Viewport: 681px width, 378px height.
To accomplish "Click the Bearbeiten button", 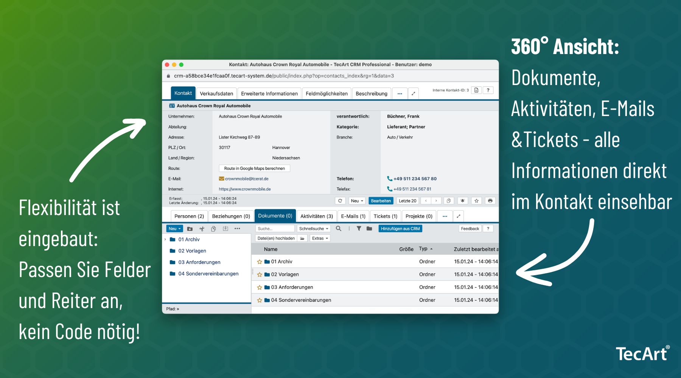I will point(381,201).
